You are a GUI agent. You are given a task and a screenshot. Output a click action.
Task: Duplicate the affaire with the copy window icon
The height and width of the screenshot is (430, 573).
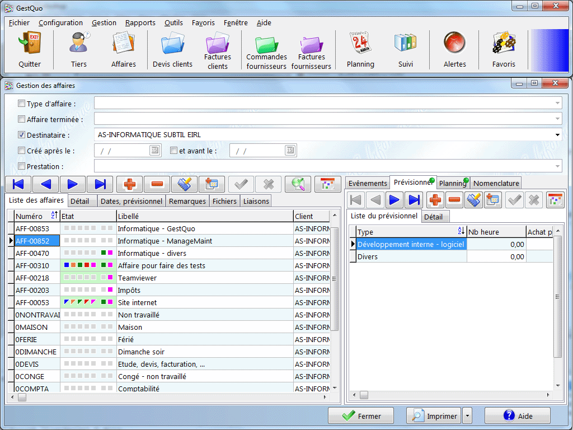pyautogui.click(x=212, y=184)
